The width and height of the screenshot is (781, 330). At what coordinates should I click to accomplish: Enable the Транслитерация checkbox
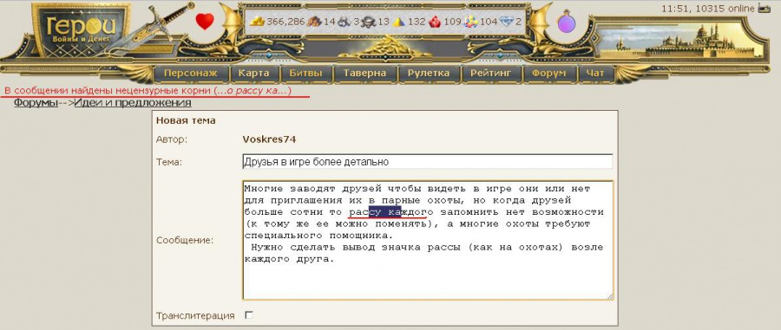[249, 315]
